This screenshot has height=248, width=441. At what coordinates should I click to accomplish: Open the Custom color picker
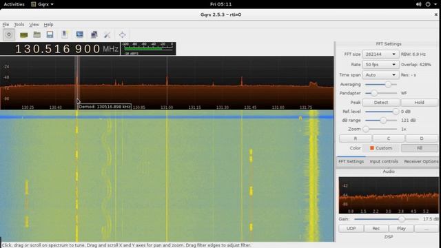point(381,148)
